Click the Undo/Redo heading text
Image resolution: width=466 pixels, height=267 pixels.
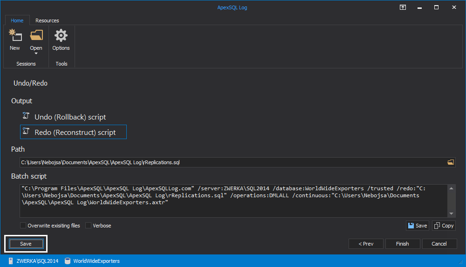[30, 83]
